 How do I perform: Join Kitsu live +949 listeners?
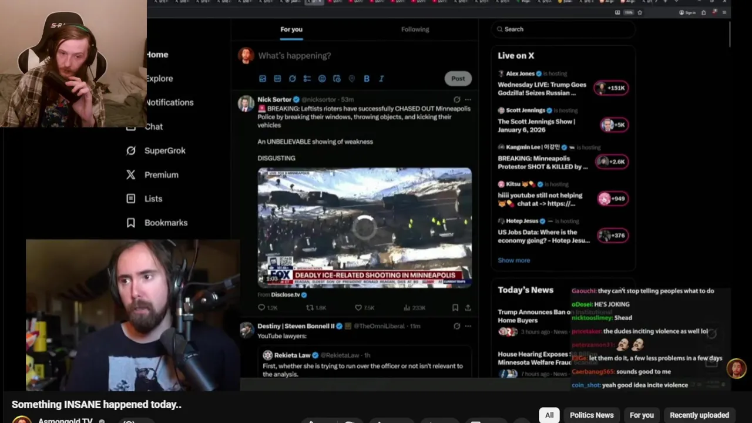(613, 199)
